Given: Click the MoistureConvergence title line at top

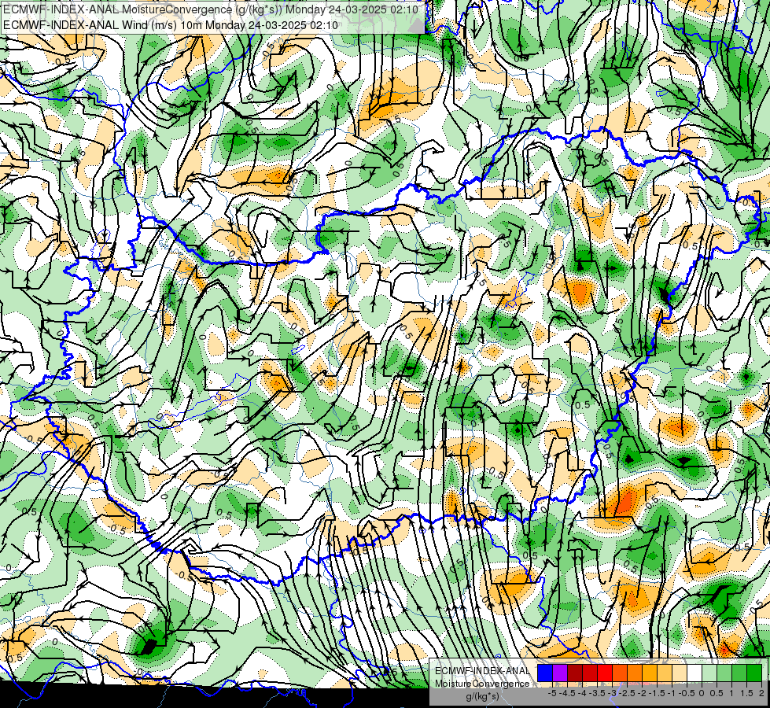Looking at the screenshot, I should [x=211, y=9].
